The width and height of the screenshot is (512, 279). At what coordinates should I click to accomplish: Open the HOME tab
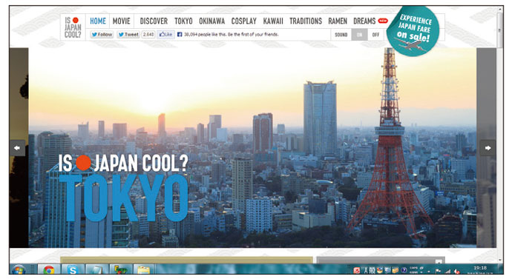tap(98, 21)
